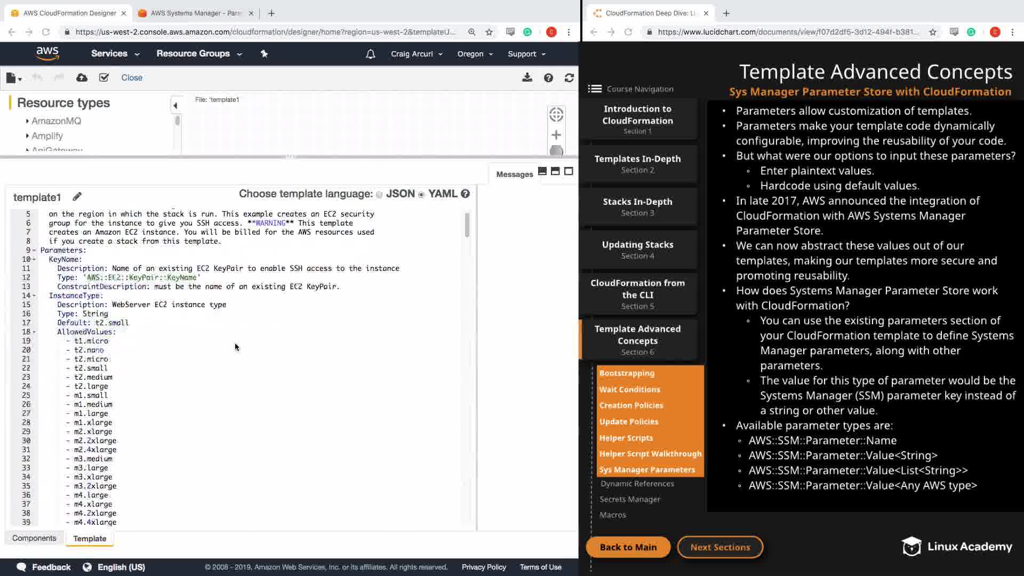Click the Close link in toolbar
The width and height of the screenshot is (1024, 576).
132,78
